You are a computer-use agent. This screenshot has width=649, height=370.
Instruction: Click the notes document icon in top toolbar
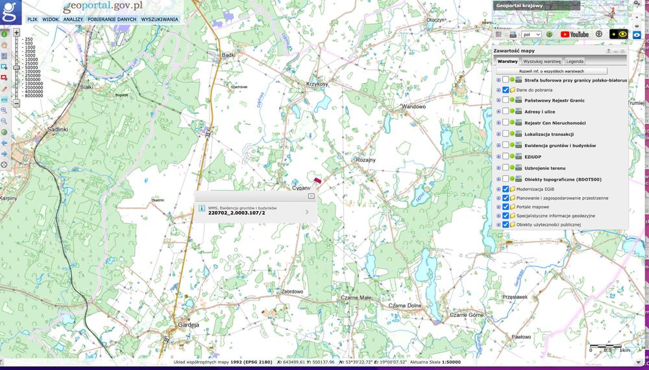[x=498, y=34]
